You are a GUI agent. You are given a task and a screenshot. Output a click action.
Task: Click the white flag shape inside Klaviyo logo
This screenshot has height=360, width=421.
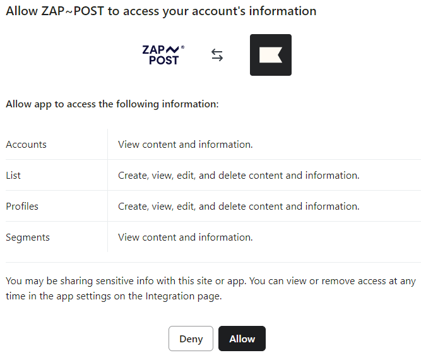click(271, 55)
